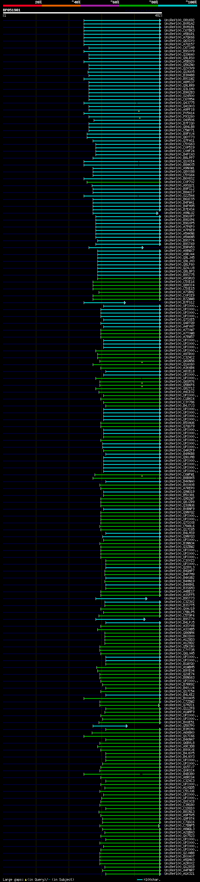Select hit label UniRef100_P93260
Image resolution: width=200 pixels, height=882 pixels.
pyautogui.click(x=179, y=116)
